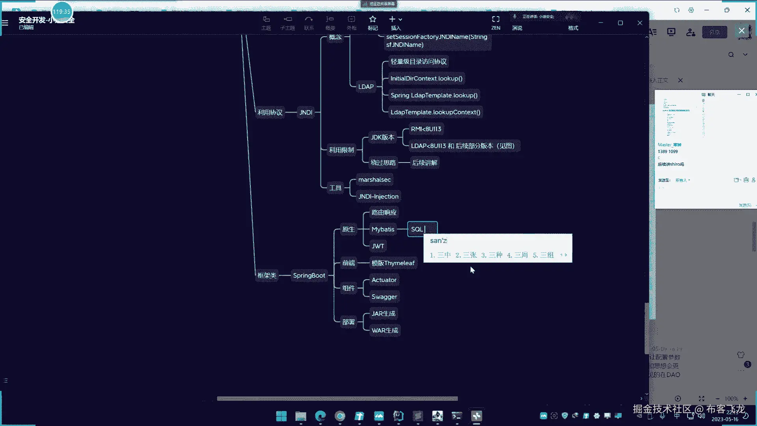757x426 pixels.
Task: Open the hamburger menu at top left
Action: coord(5,23)
